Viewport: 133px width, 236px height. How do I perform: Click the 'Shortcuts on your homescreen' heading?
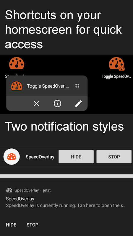pyautogui.click(x=63, y=29)
